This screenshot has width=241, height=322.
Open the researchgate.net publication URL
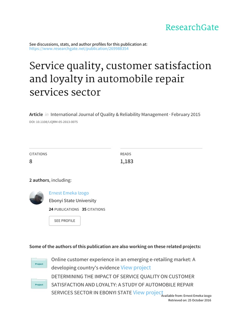tap(79, 49)
